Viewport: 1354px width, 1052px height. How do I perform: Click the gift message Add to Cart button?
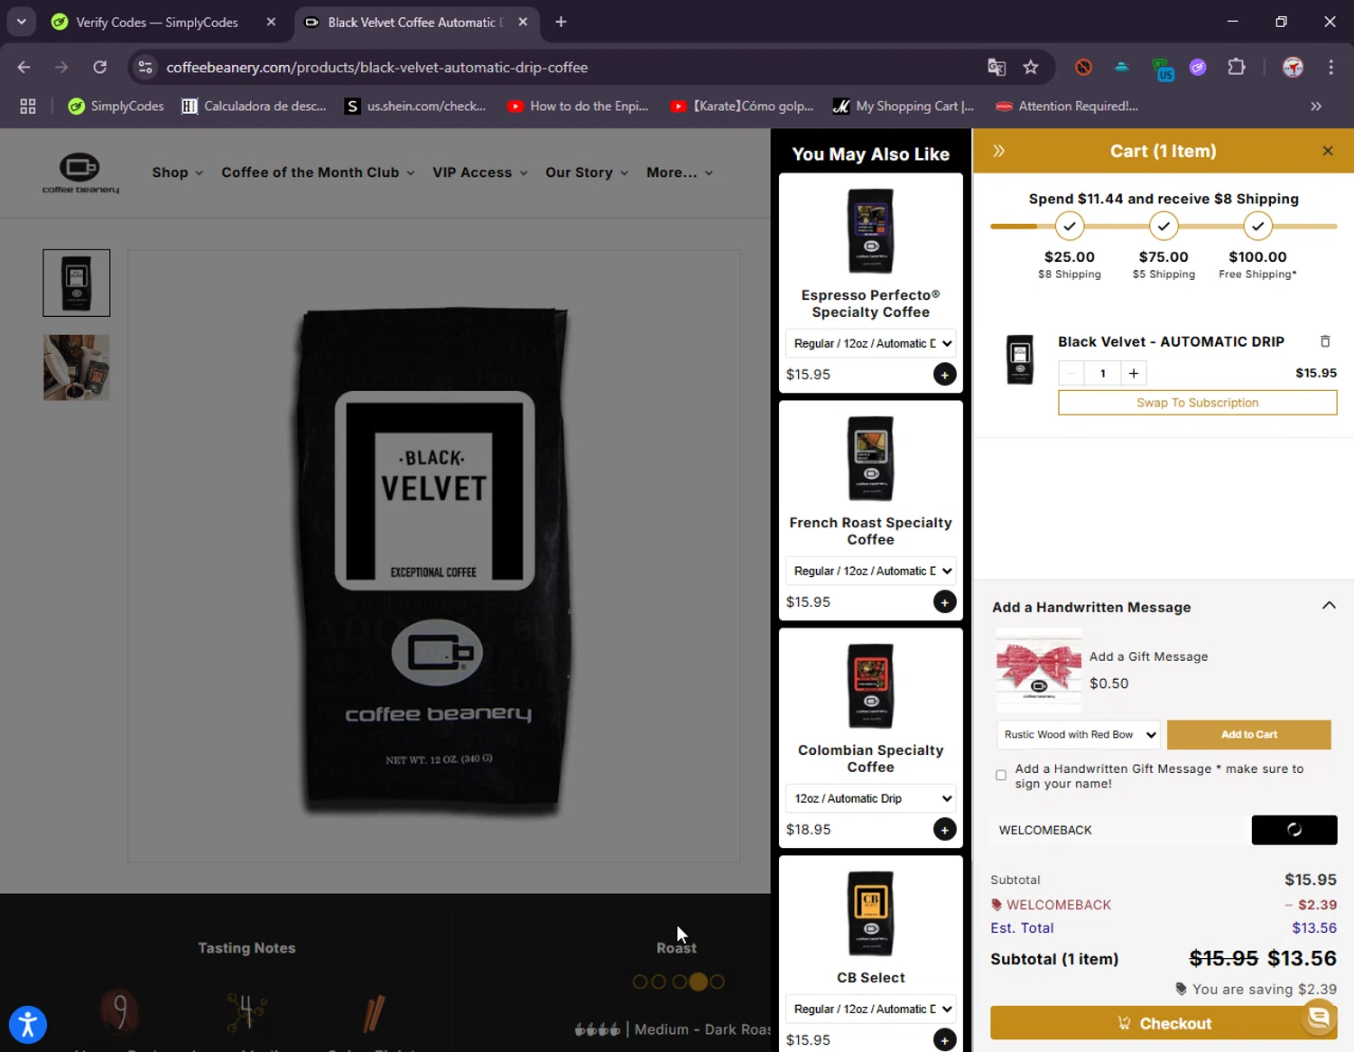click(x=1248, y=734)
